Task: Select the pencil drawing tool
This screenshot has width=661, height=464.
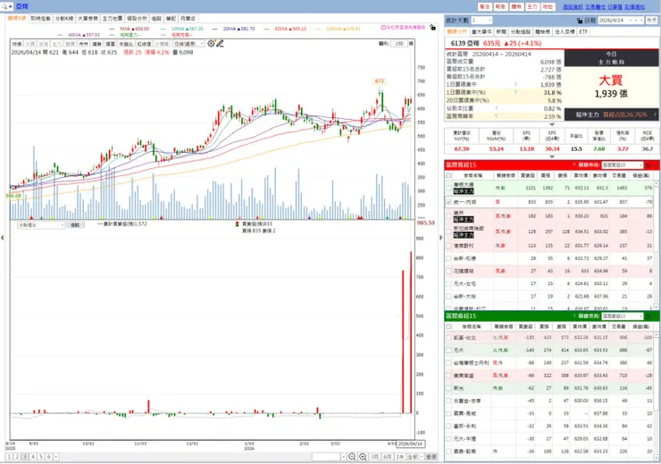Action: [x=220, y=44]
